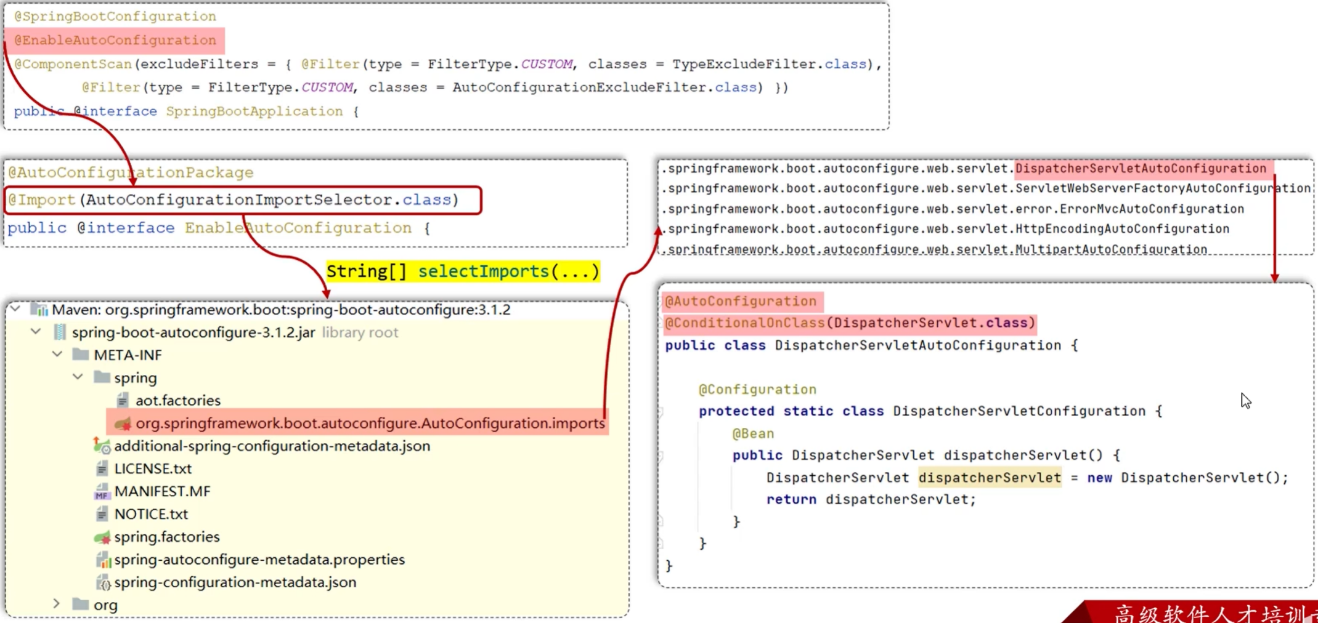Image resolution: width=1318 pixels, height=623 pixels.
Task: Click the spring.factories file icon
Action: coord(102,537)
